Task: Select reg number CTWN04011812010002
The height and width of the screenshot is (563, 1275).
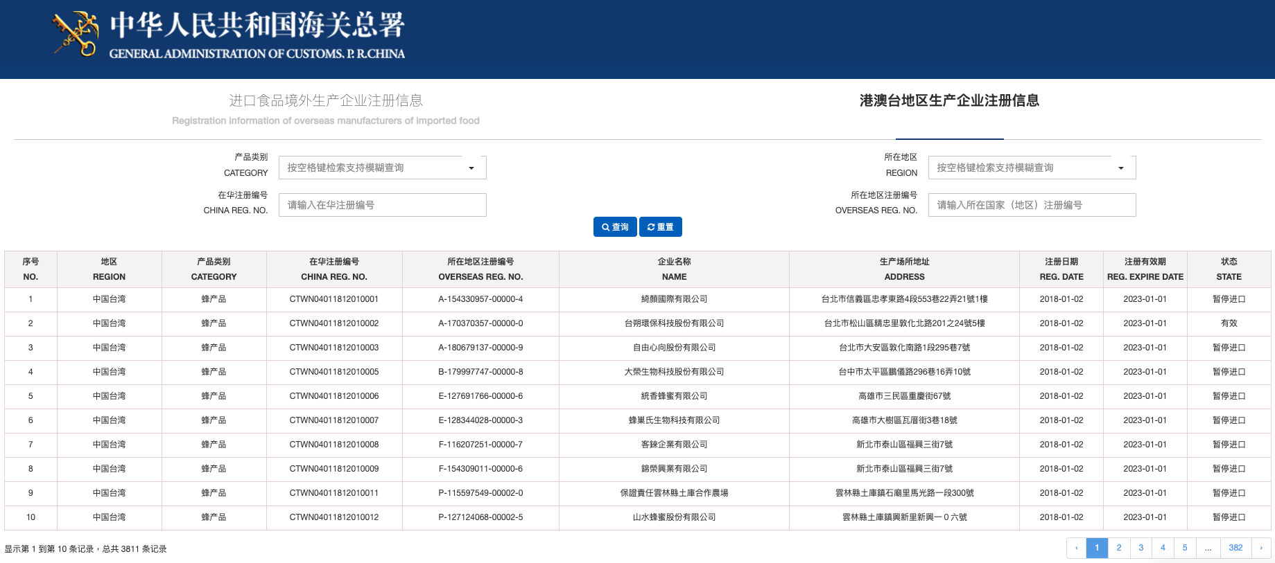Action: pos(334,323)
